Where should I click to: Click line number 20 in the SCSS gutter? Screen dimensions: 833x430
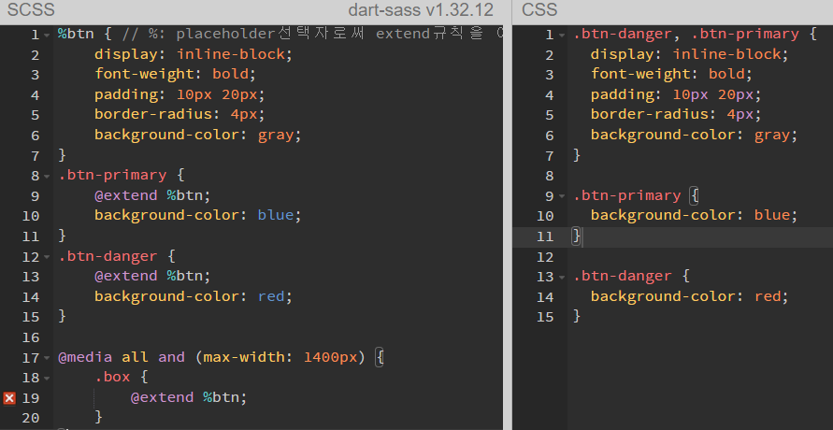30,419
